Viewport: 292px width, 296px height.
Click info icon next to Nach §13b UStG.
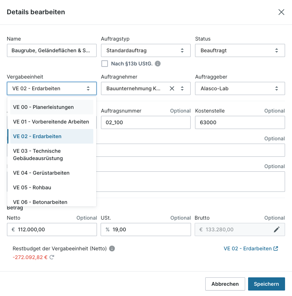(158, 64)
